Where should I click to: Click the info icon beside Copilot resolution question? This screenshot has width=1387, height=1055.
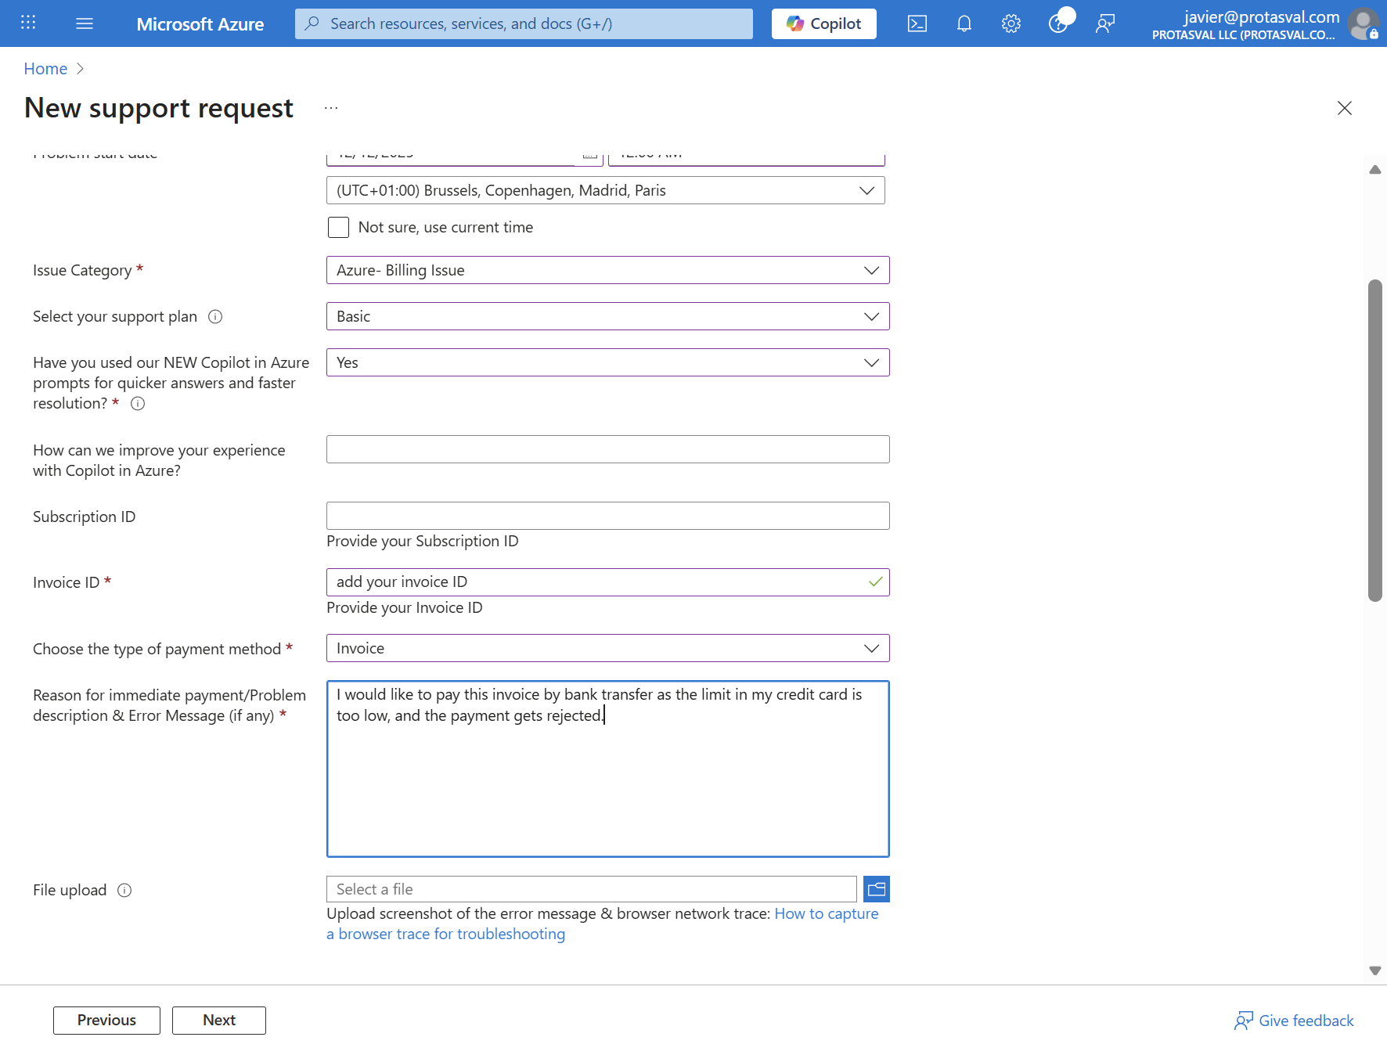[x=138, y=403]
